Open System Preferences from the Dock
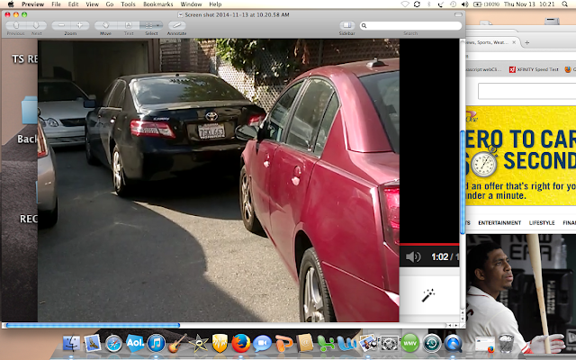Viewport: 576px width, 360px height. pyautogui.click(x=389, y=344)
